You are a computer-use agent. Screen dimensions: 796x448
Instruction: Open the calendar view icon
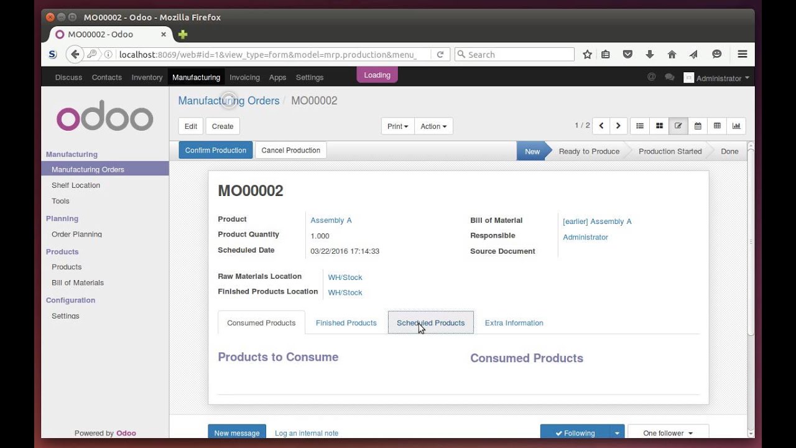click(698, 126)
